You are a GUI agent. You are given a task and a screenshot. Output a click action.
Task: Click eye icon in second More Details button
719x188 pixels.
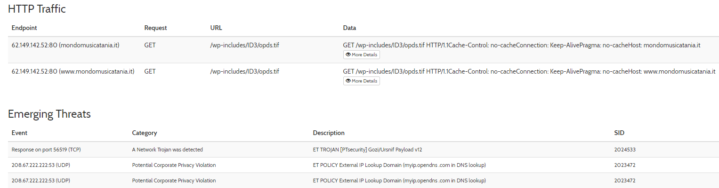click(x=348, y=81)
